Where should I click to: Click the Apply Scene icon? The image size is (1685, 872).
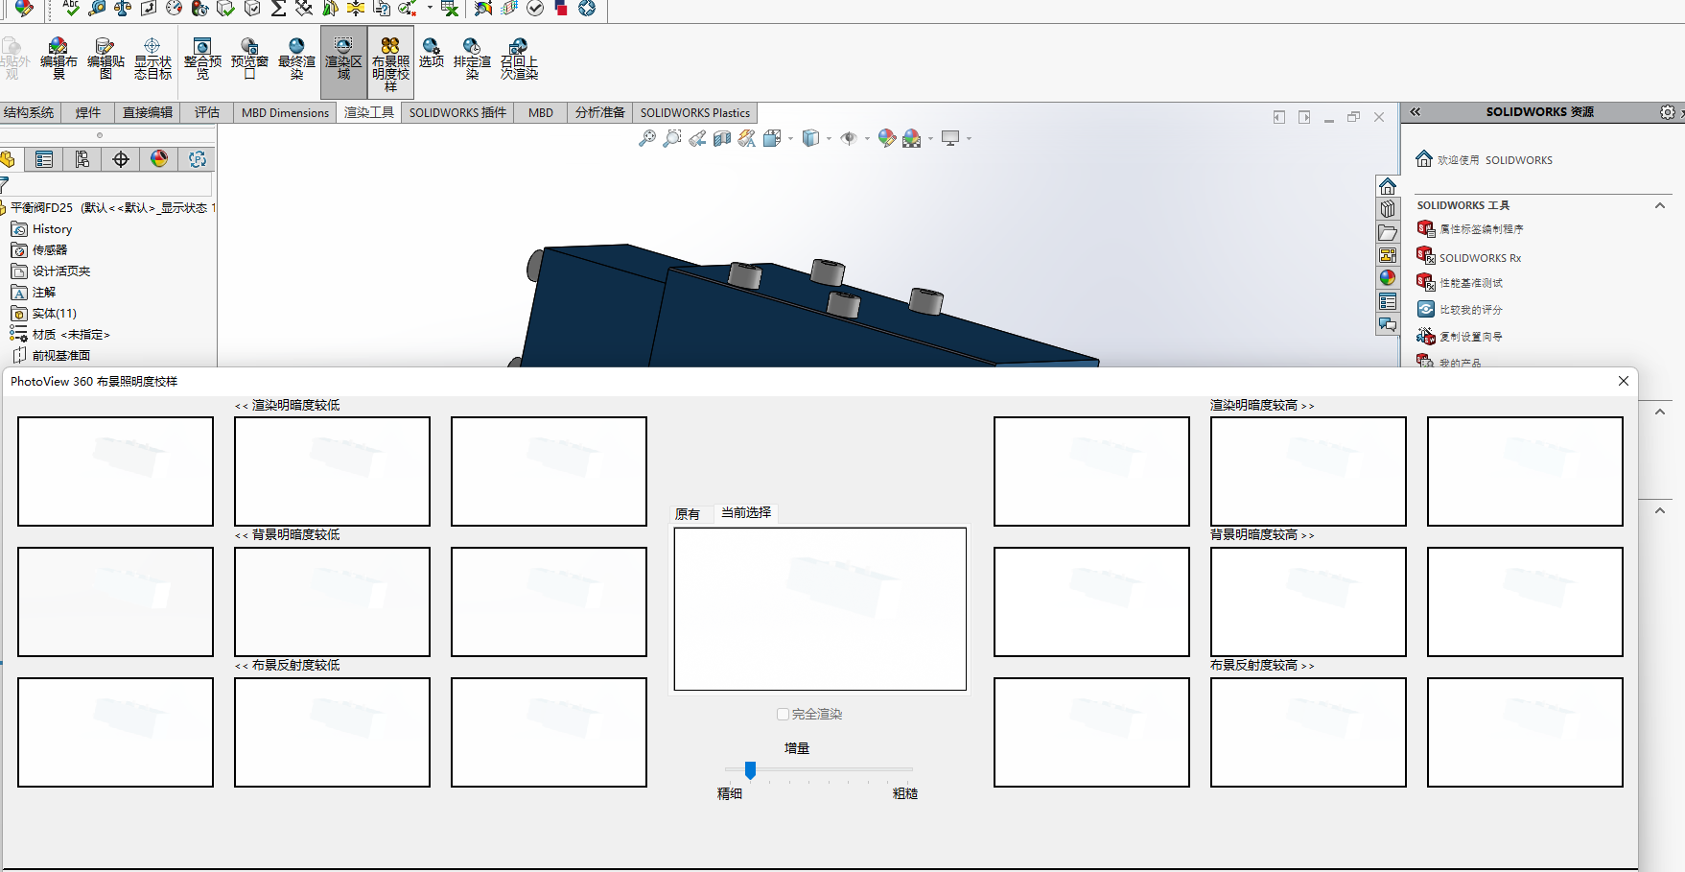(912, 138)
